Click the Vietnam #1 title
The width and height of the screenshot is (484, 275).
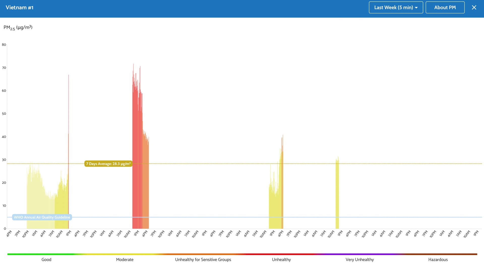(19, 8)
